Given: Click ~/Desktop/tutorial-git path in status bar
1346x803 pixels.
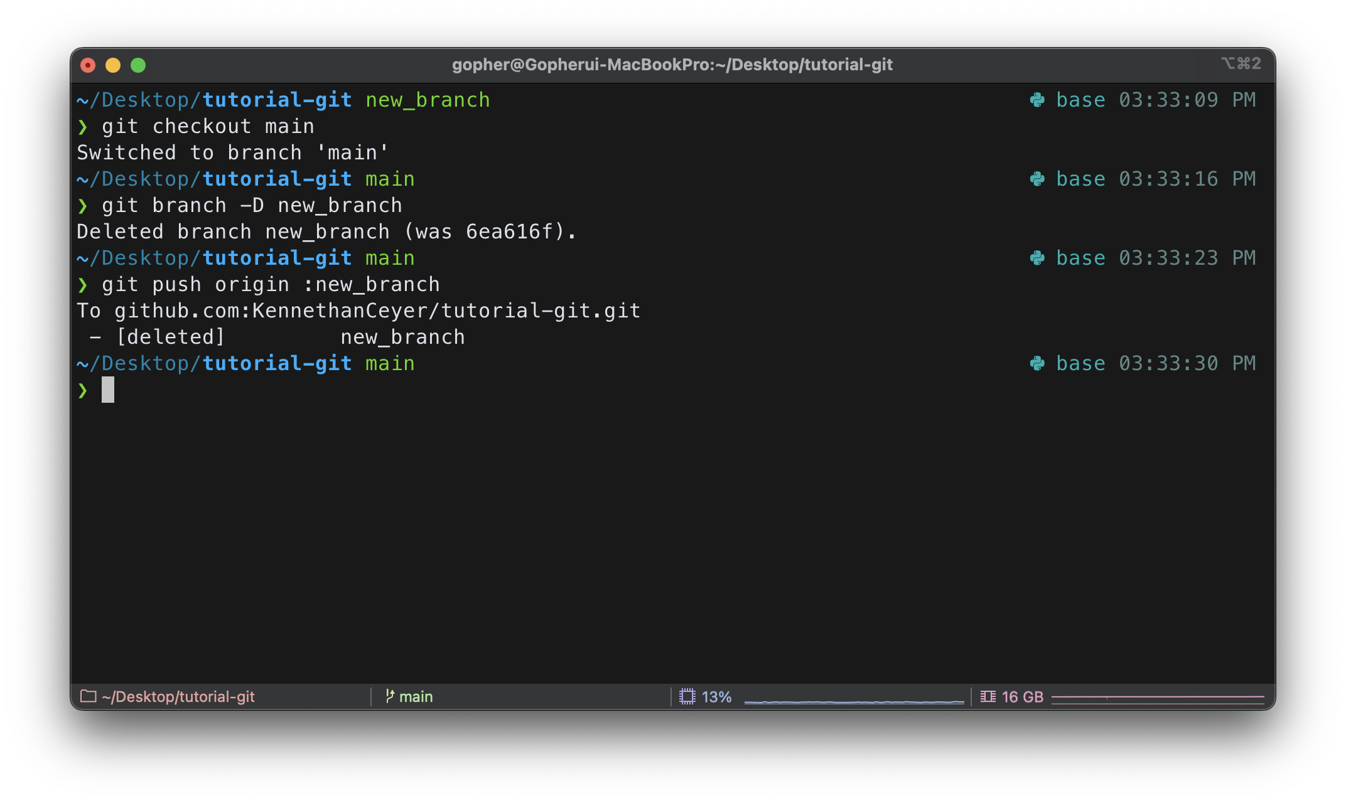Looking at the screenshot, I should tap(178, 696).
